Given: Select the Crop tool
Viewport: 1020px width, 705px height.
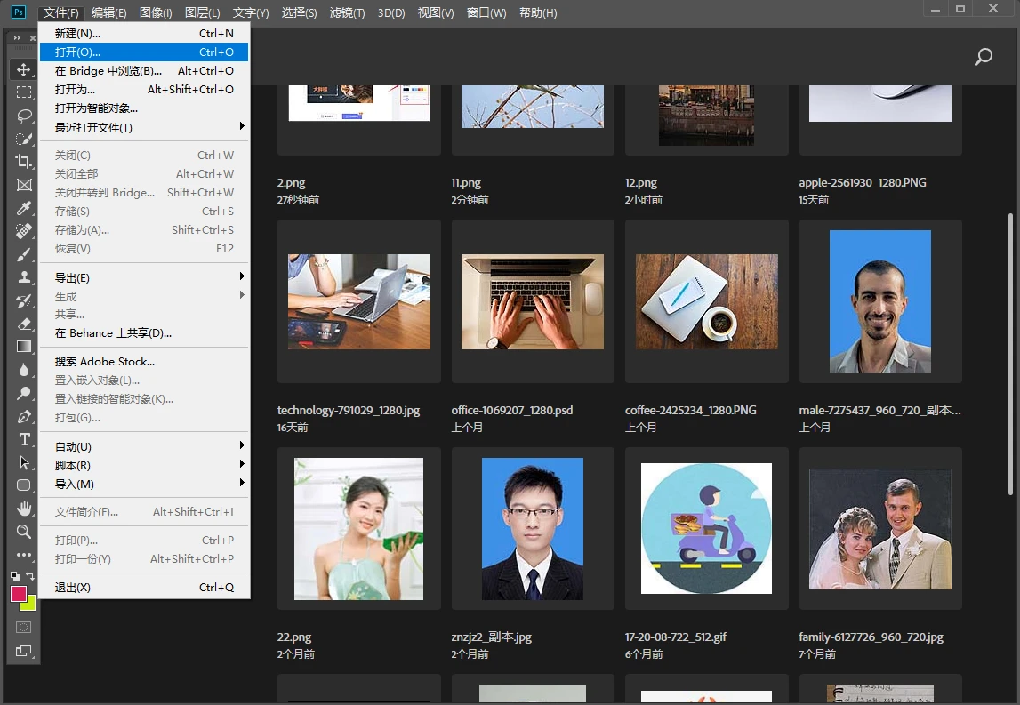Looking at the screenshot, I should (x=24, y=162).
